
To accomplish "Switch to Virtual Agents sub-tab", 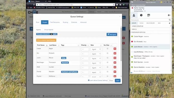I will click(49, 30).
